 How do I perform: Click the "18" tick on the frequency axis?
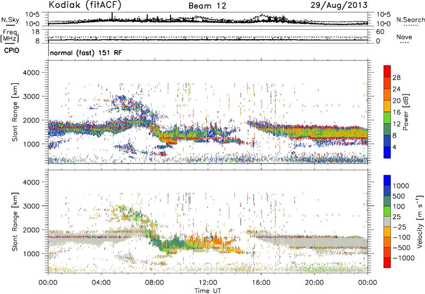click(x=35, y=32)
